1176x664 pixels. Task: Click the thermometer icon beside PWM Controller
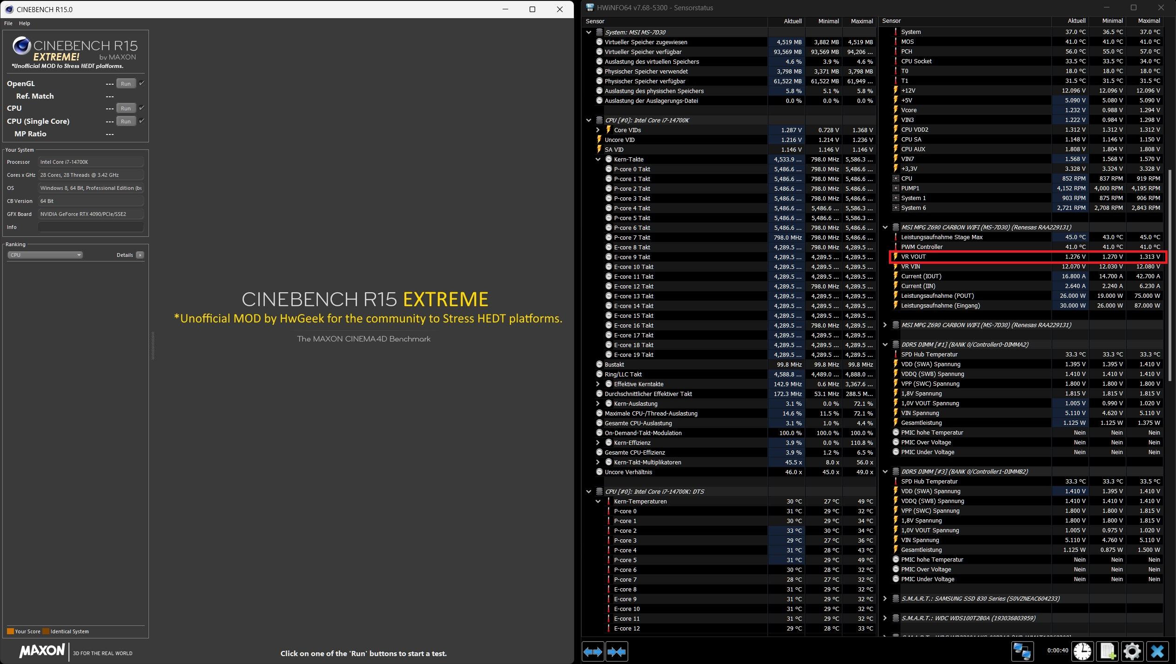click(x=895, y=247)
